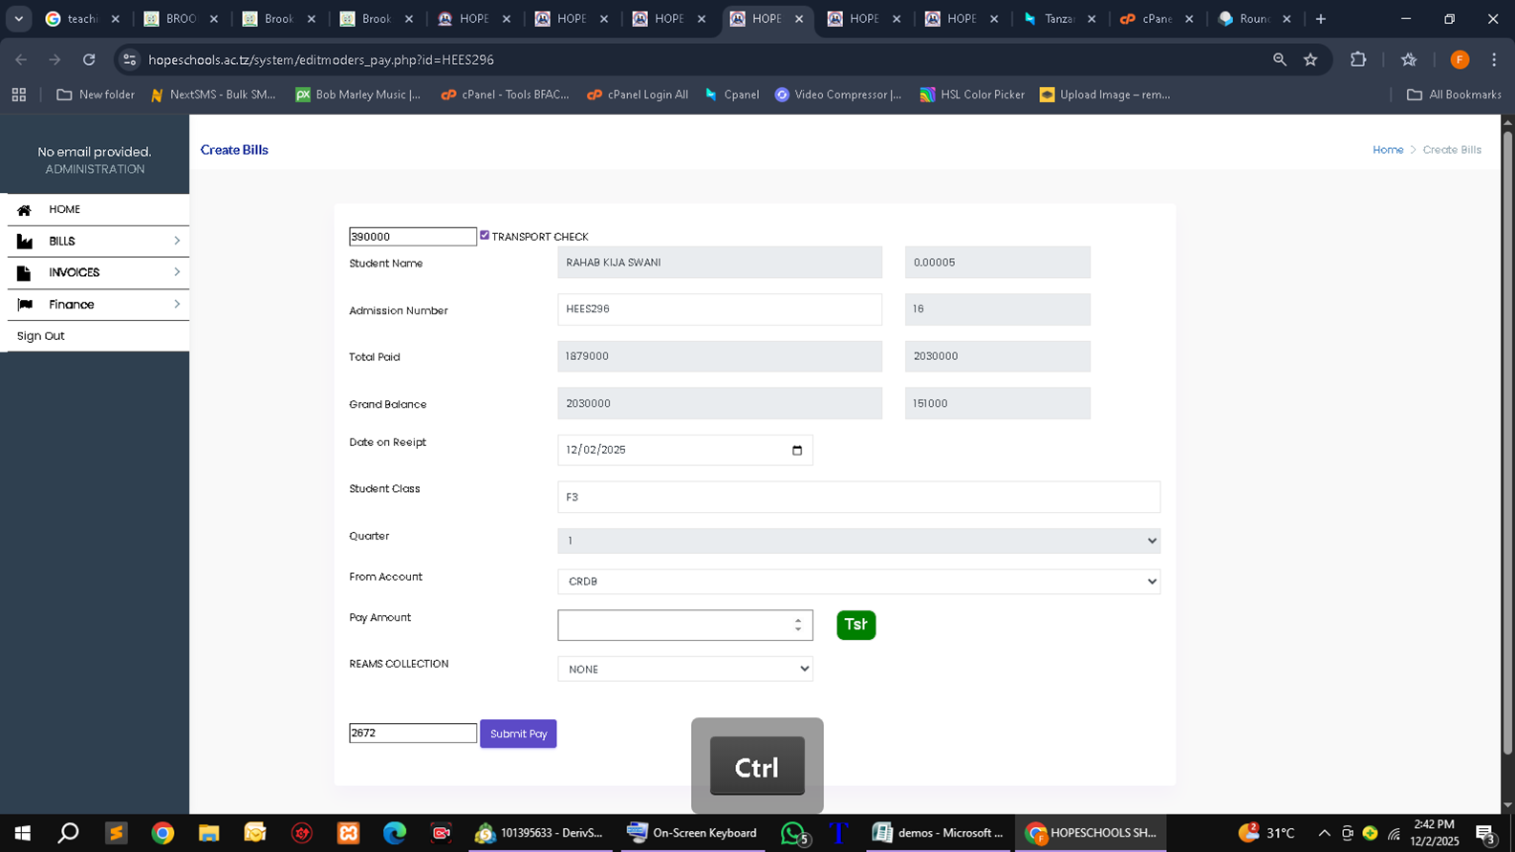Click into the Pay Amount input field

point(674,626)
